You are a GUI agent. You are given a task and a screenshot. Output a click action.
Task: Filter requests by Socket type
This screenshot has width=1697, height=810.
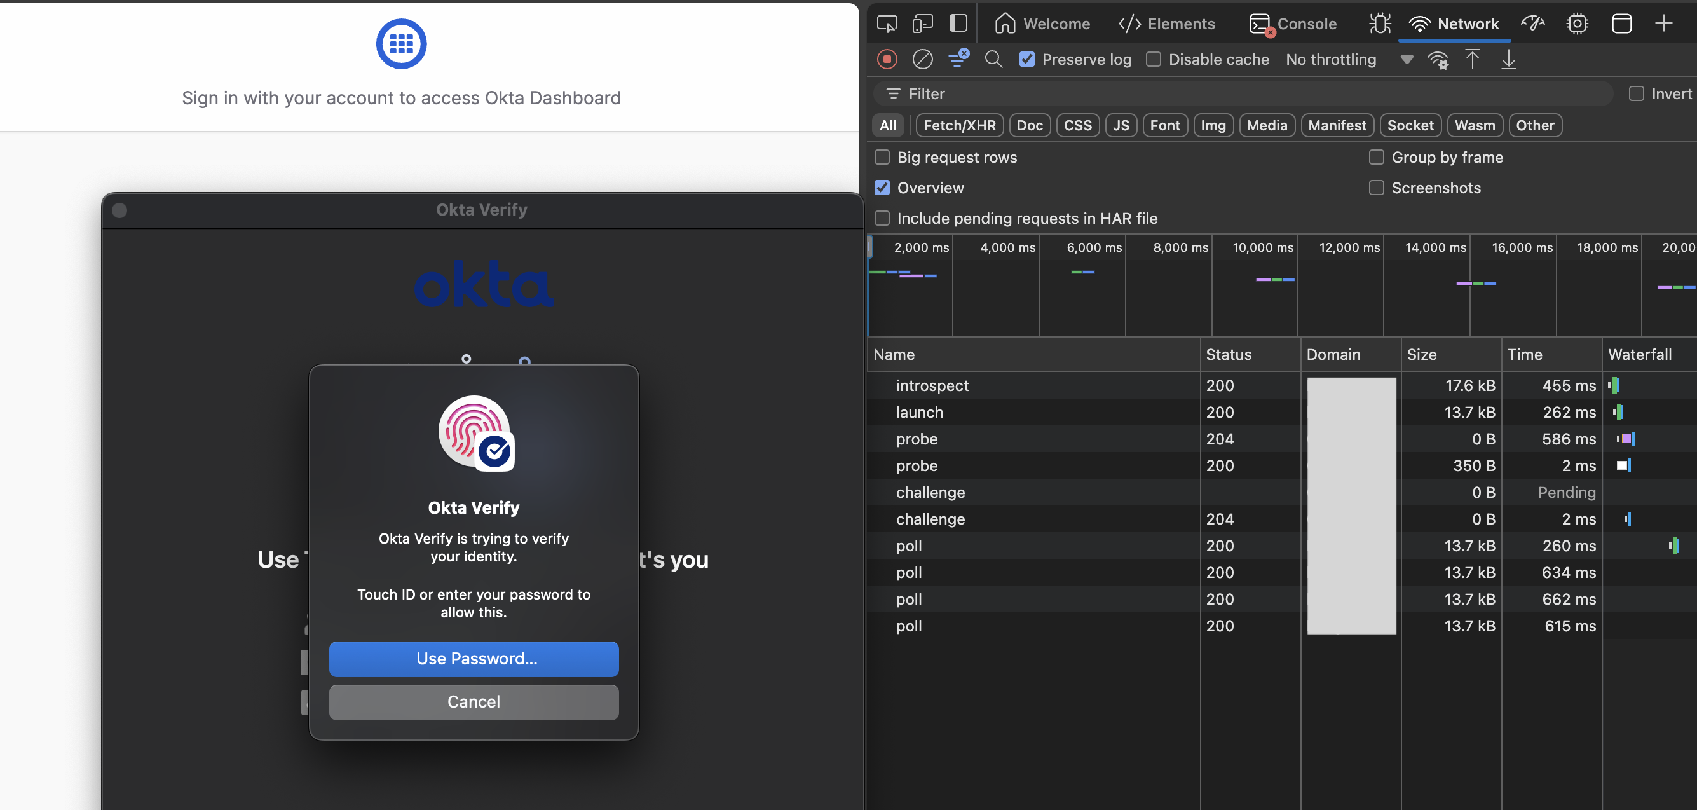tap(1410, 125)
